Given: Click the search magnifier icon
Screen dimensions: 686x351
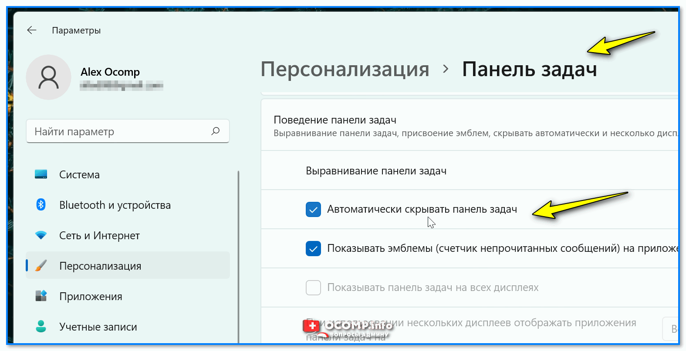Looking at the screenshot, I should [x=216, y=131].
